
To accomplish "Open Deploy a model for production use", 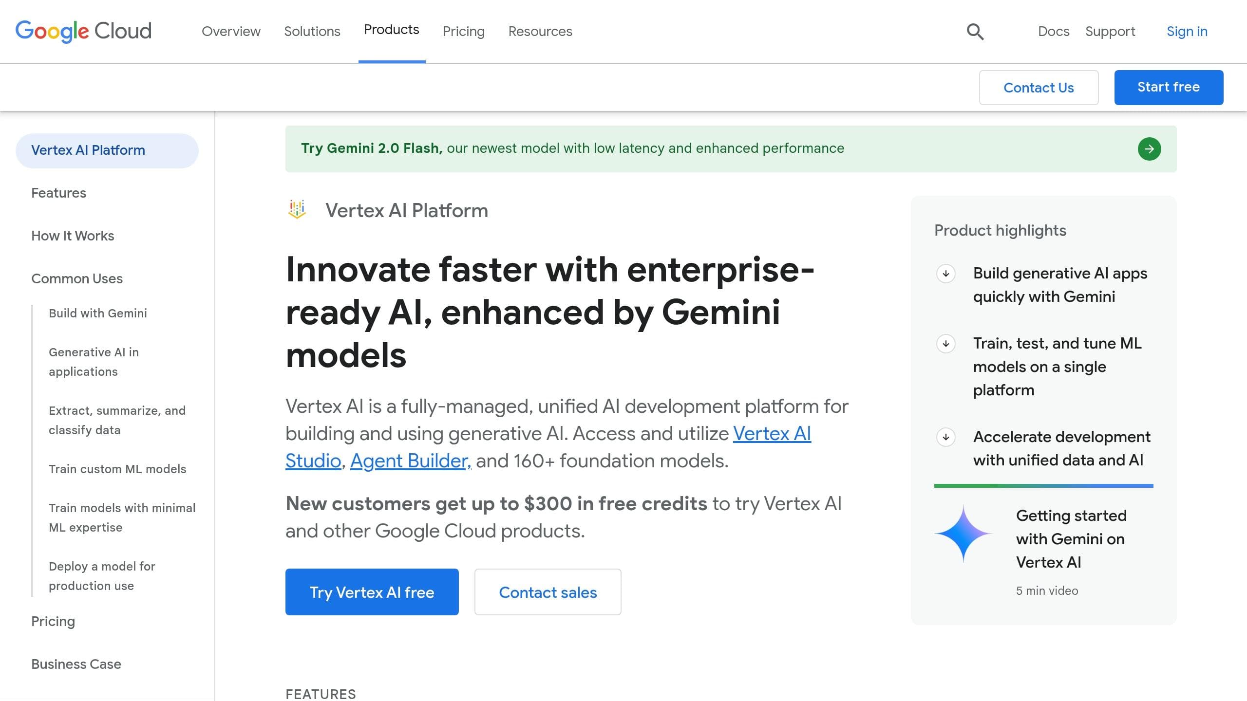I will pyautogui.click(x=102, y=576).
